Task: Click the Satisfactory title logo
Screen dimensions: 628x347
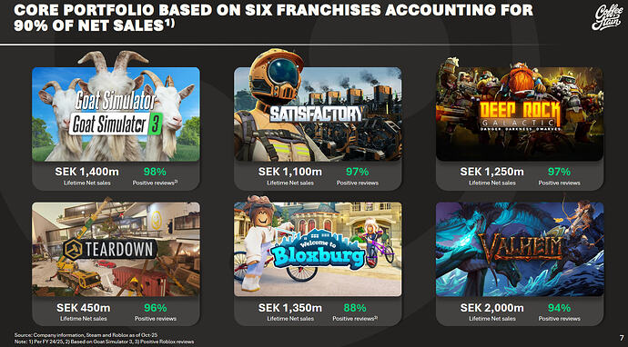Action: point(316,114)
